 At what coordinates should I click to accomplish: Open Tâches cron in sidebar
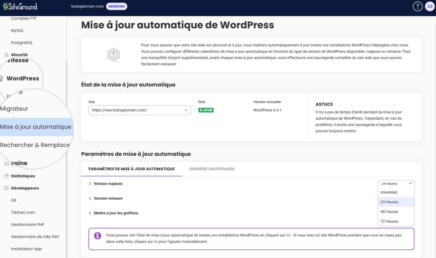23,212
